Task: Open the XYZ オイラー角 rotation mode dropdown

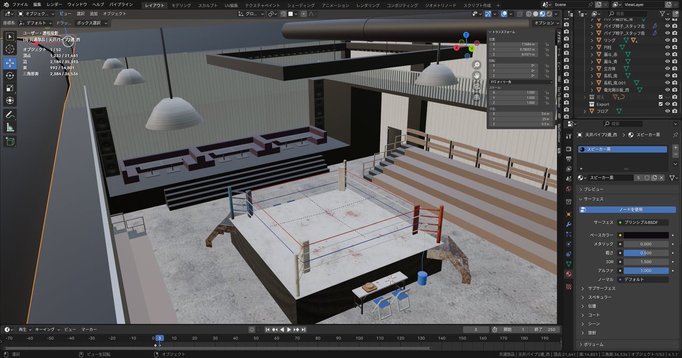Action: (x=521, y=82)
